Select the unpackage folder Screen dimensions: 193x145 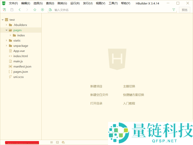click(x=21, y=46)
